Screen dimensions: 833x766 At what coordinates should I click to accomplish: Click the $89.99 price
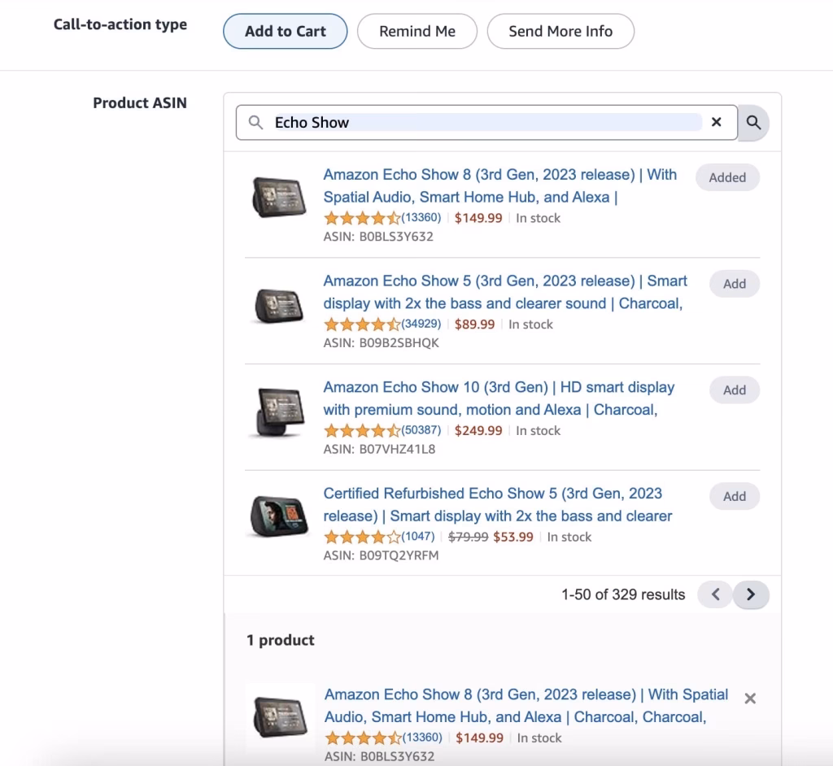[474, 324]
